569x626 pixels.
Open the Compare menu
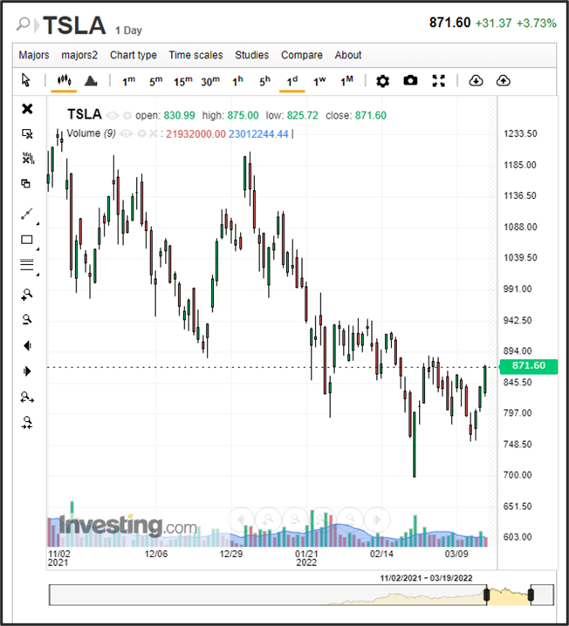pos(302,55)
